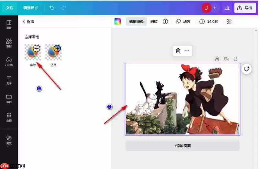The width and height of the screenshot is (260, 169).
Task: Open the projects folder sidebar tab
Action: pos(9,99)
